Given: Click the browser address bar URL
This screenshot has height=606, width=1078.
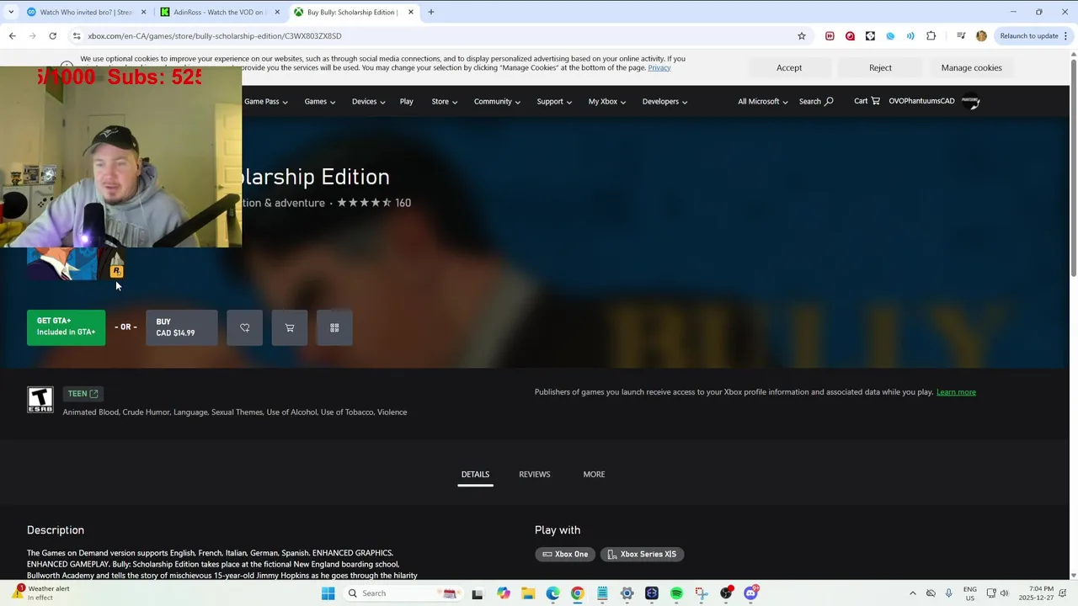Looking at the screenshot, I should pos(215,36).
